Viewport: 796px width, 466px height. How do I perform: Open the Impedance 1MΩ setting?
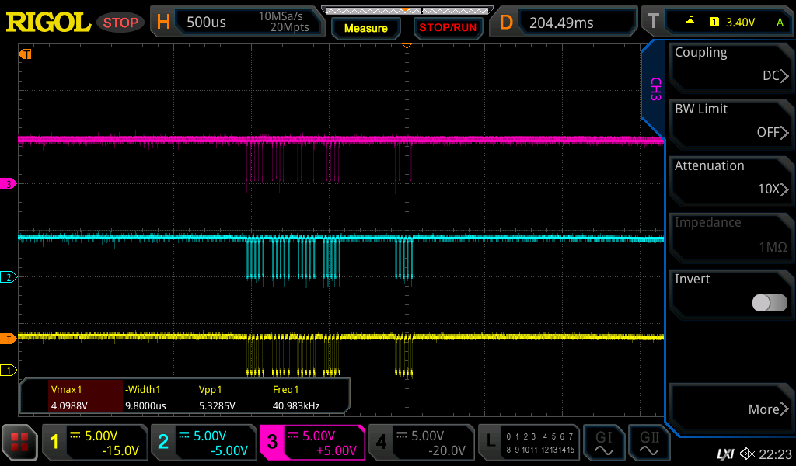click(x=731, y=238)
